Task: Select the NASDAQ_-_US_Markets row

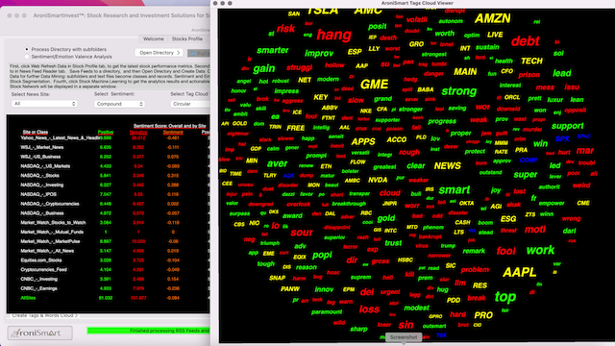Action: pyautogui.click(x=45, y=166)
